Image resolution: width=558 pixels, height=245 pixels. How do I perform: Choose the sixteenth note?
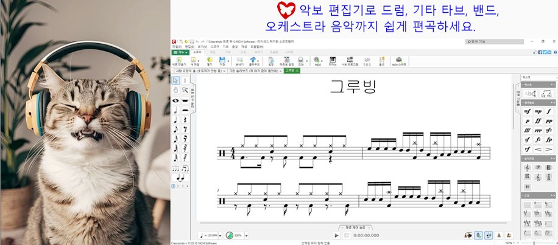(175, 139)
